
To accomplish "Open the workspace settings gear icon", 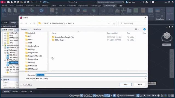I will coord(153,96).
